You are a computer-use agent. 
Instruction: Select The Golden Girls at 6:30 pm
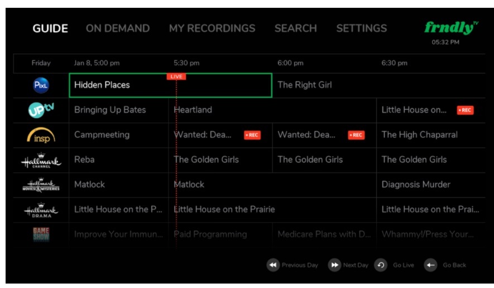click(431, 160)
